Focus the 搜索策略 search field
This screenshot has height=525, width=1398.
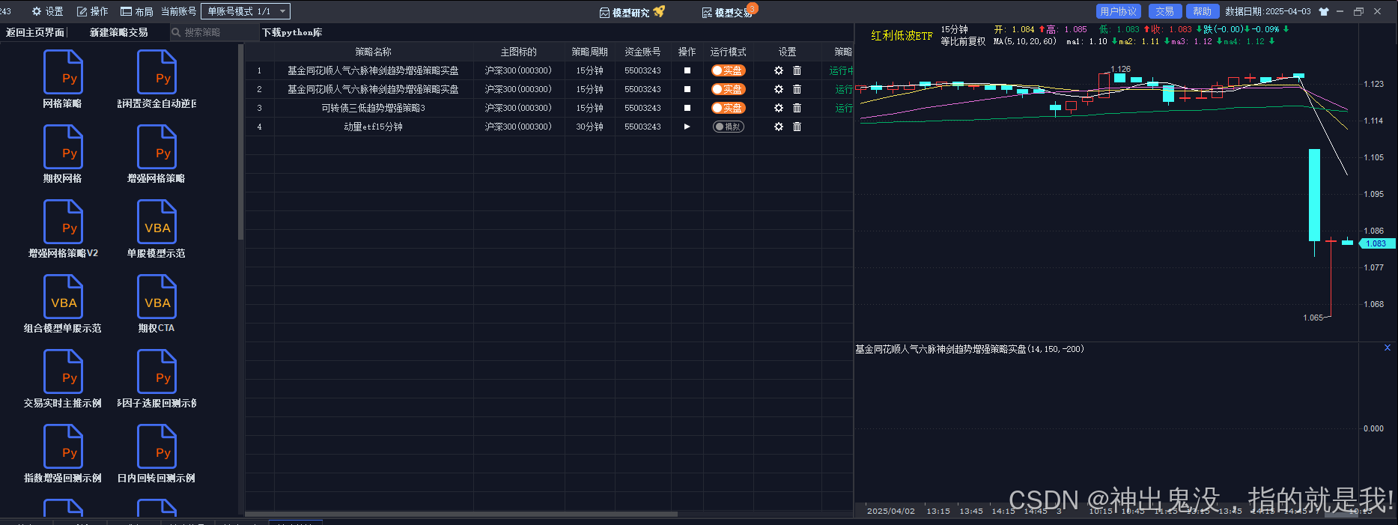click(213, 32)
